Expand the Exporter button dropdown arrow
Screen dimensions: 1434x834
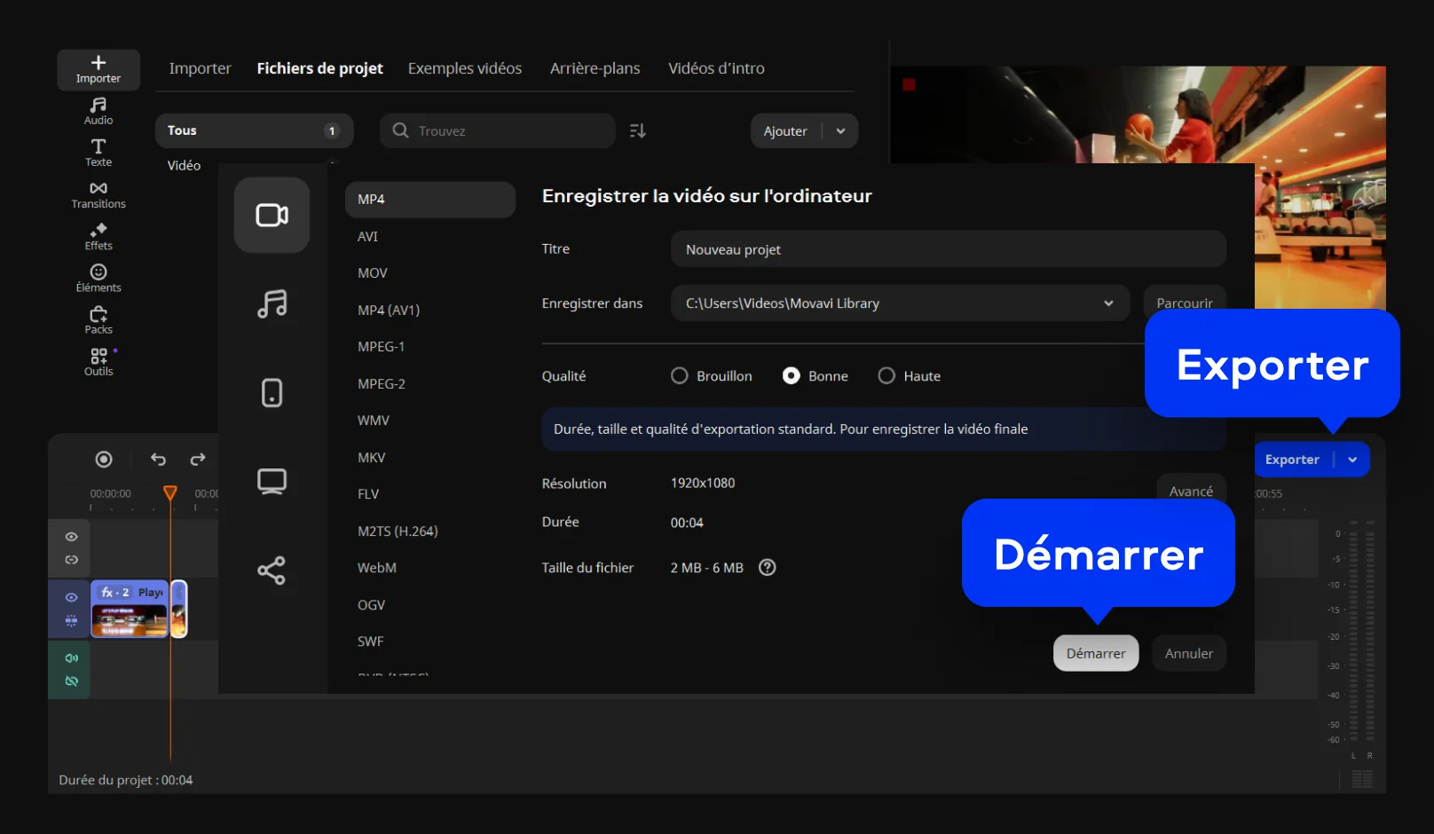(1352, 460)
